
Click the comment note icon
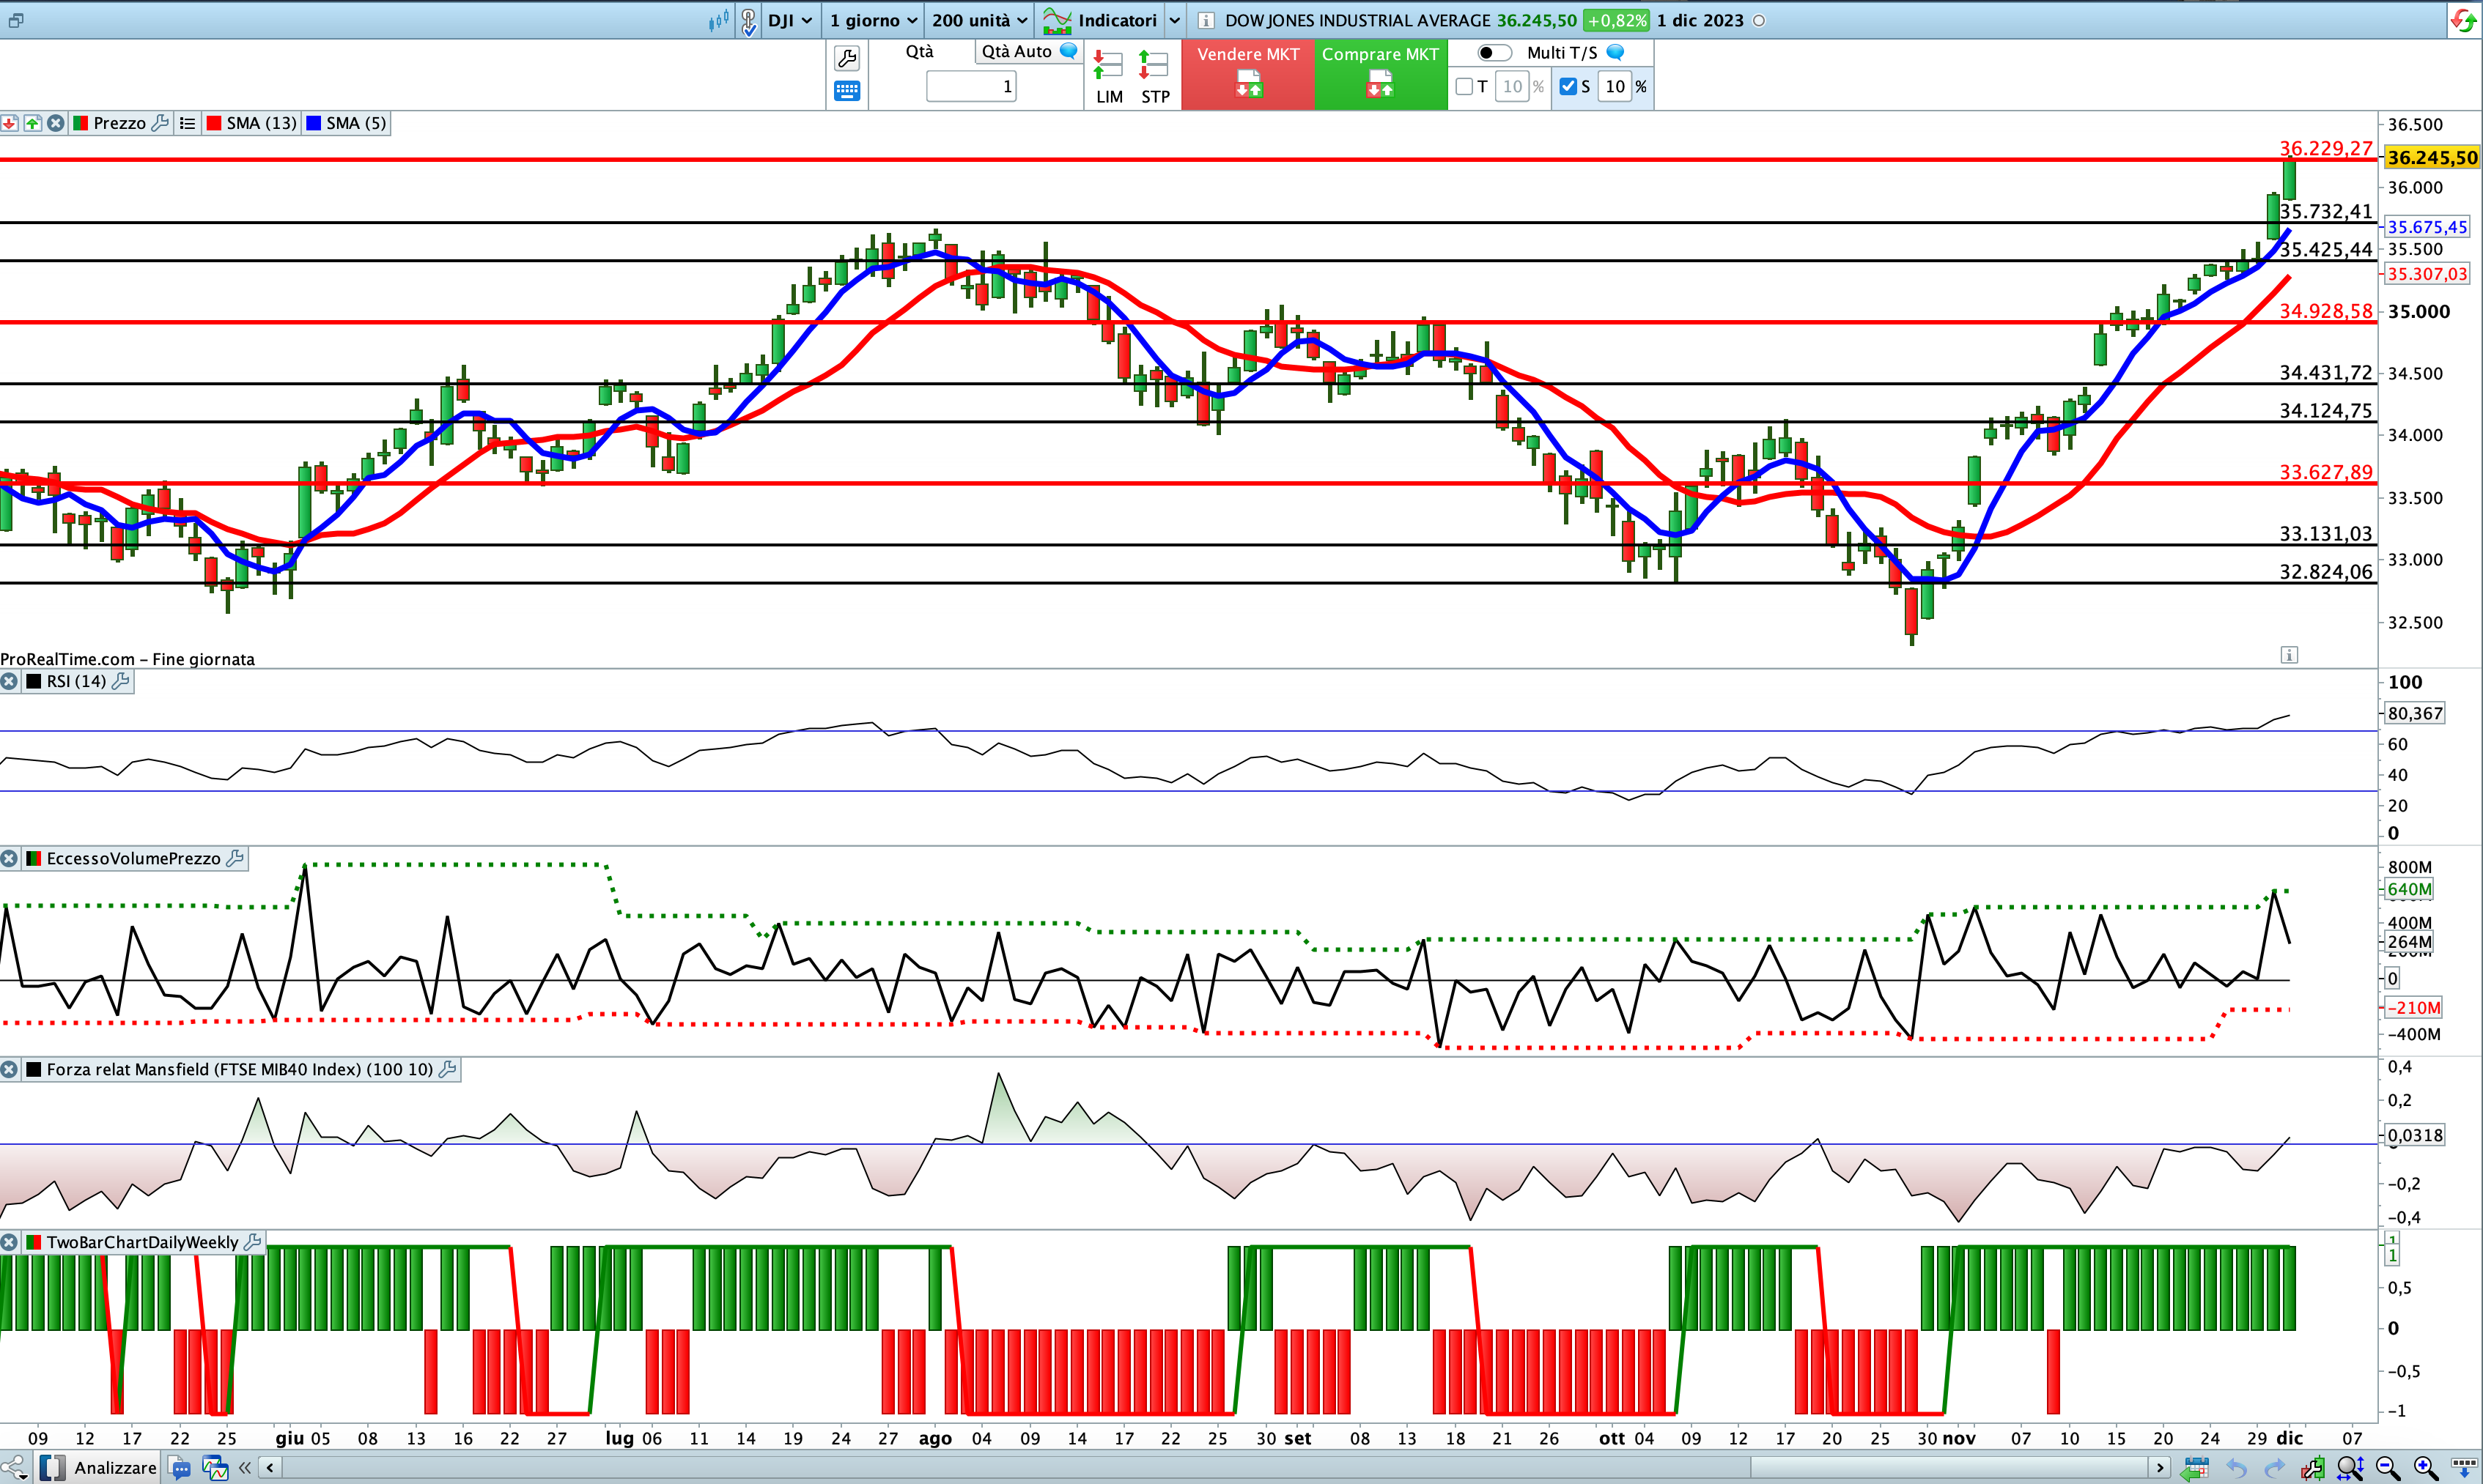[180, 1468]
